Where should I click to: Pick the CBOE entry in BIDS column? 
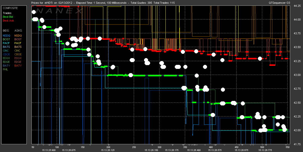(x=7, y=54)
